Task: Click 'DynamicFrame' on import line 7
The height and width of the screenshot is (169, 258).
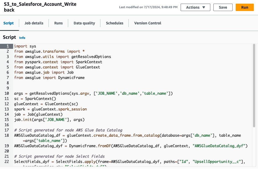Action: (71, 78)
